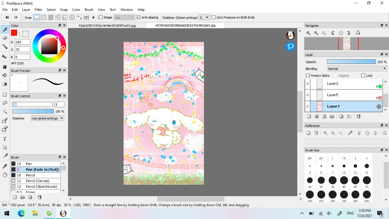Image resolution: width=389 pixels, height=219 pixels.
Task: Select the Gradient tool
Action: tap(5, 84)
